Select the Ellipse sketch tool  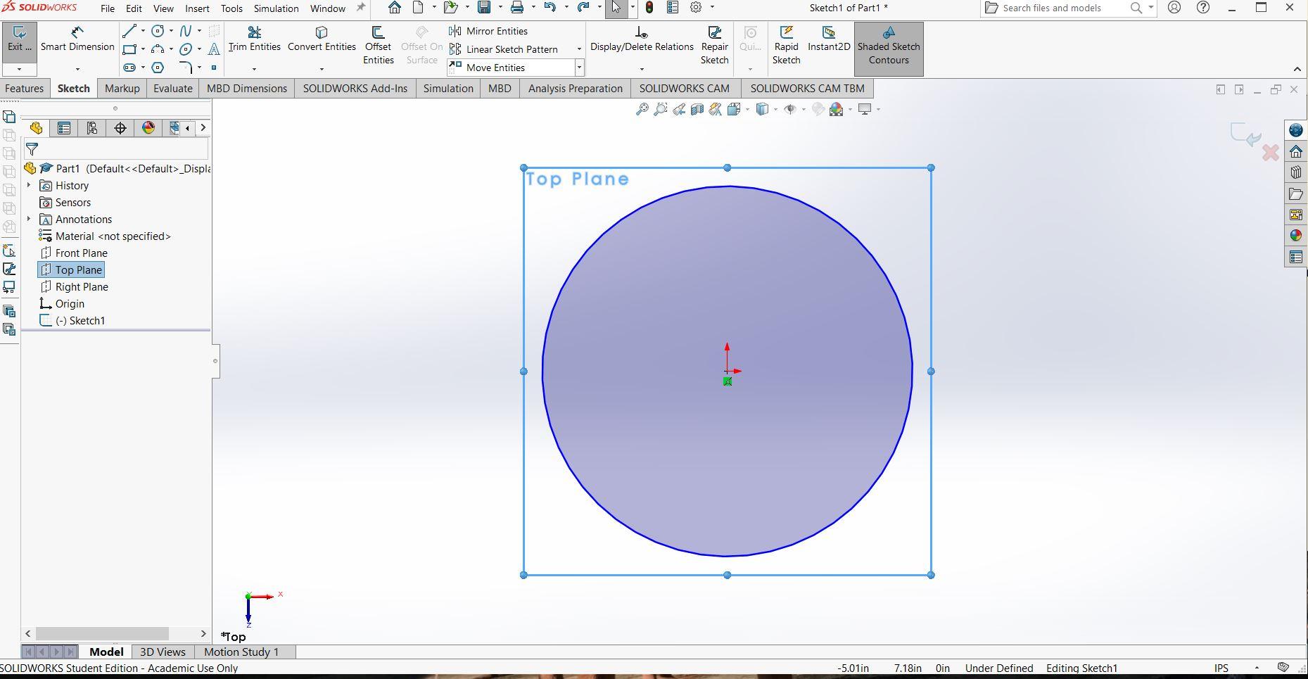(x=186, y=49)
